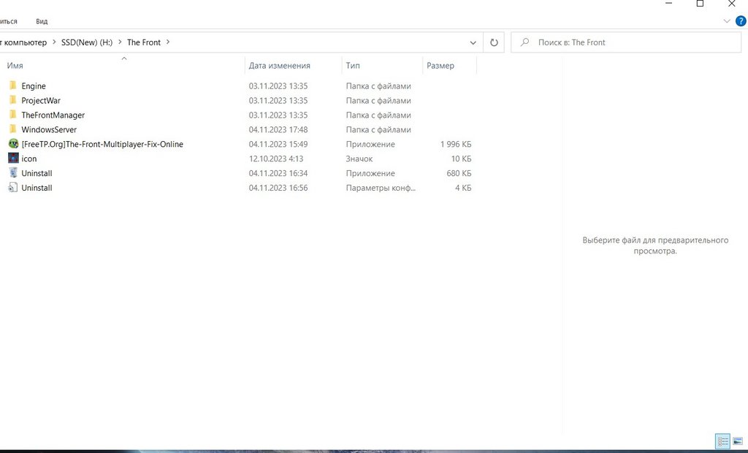Select Uninstall config file dated 04.11.2023 16:56
The image size is (748, 453).
pyautogui.click(x=37, y=188)
